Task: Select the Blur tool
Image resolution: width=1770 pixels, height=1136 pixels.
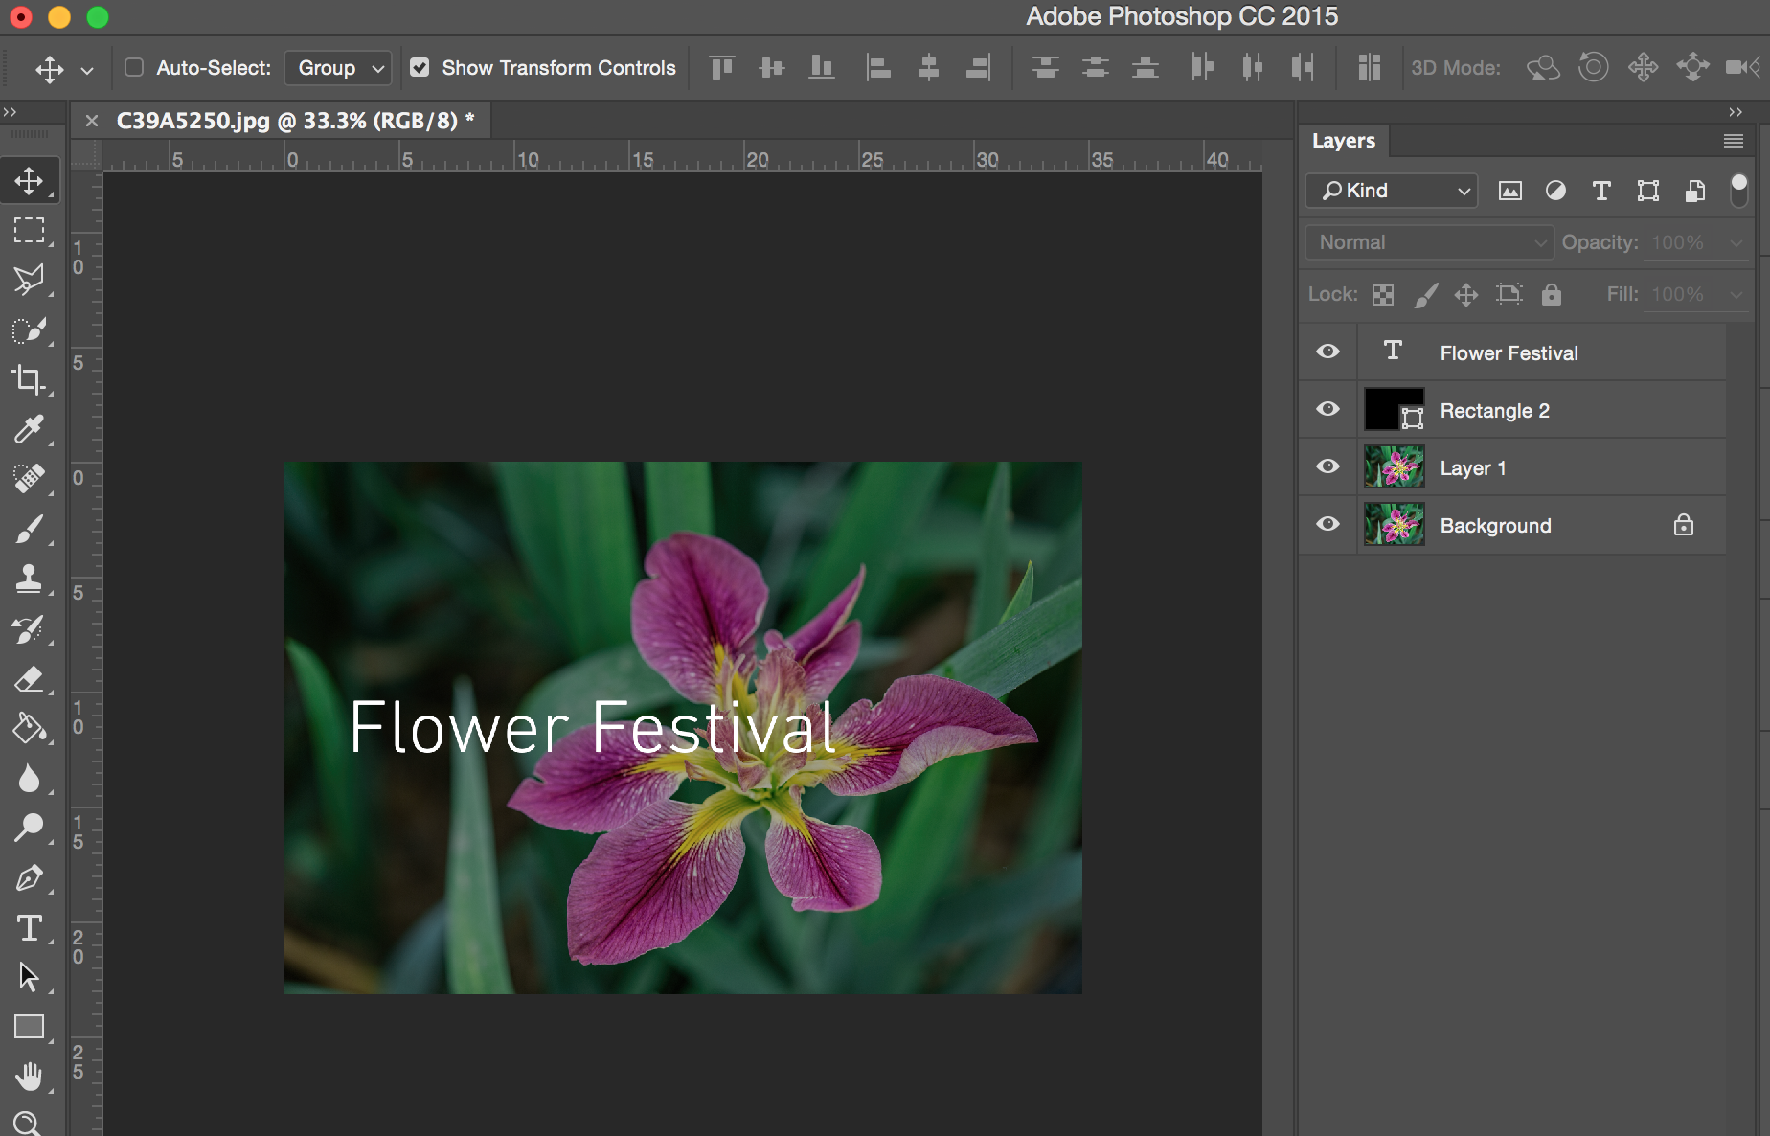Action: (x=29, y=779)
